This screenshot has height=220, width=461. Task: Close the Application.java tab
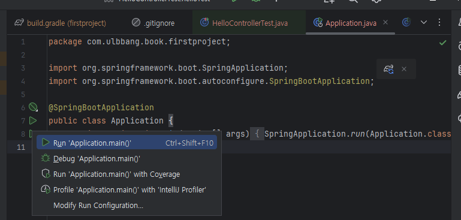385,22
